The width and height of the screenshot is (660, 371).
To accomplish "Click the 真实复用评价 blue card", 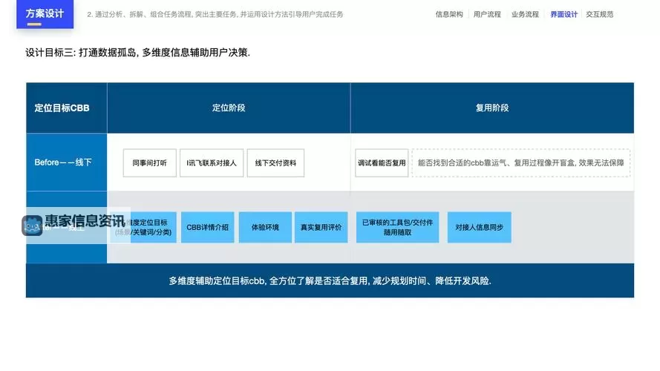I will pos(321,227).
